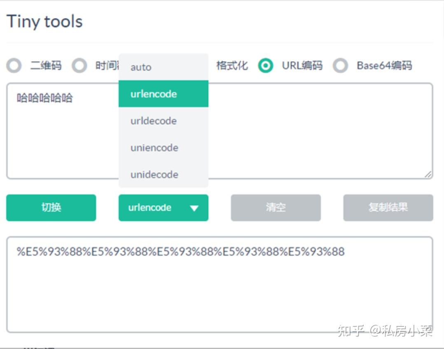Select urldecode in the dropdown list
This screenshot has height=349, width=444.
157,121
